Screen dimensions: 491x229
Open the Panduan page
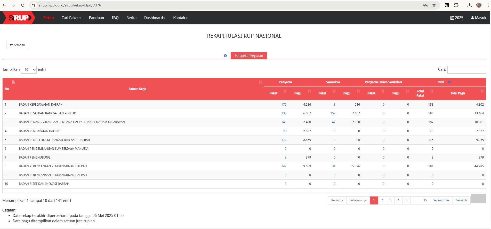(96, 18)
